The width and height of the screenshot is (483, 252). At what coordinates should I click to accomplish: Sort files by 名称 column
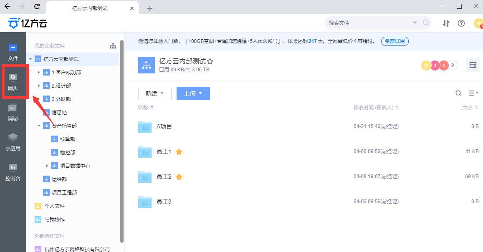pos(146,107)
